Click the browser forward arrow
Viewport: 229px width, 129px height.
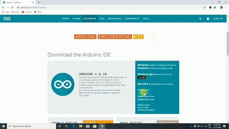[x=8, y=8]
